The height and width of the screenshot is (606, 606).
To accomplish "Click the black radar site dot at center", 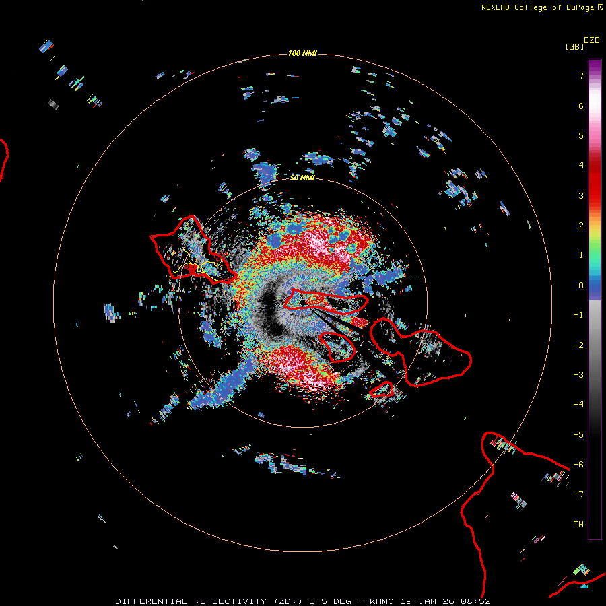I will pos(302,302).
